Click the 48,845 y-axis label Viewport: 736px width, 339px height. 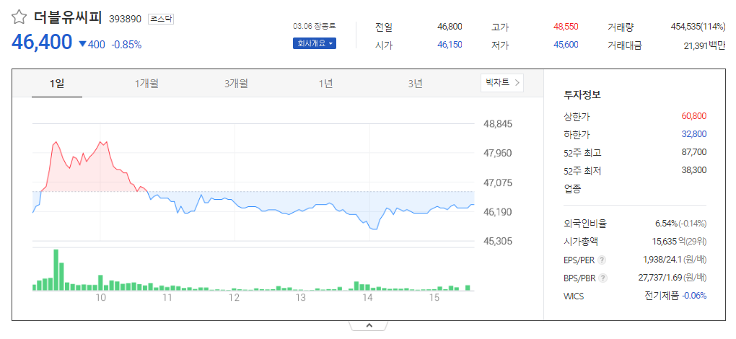(498, 124)
